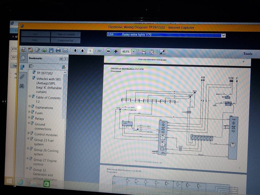Screen dimensions: 260x195
Task: Go to the previous page with up arrow
Action: pyautogui.click(x=75, y=51)
